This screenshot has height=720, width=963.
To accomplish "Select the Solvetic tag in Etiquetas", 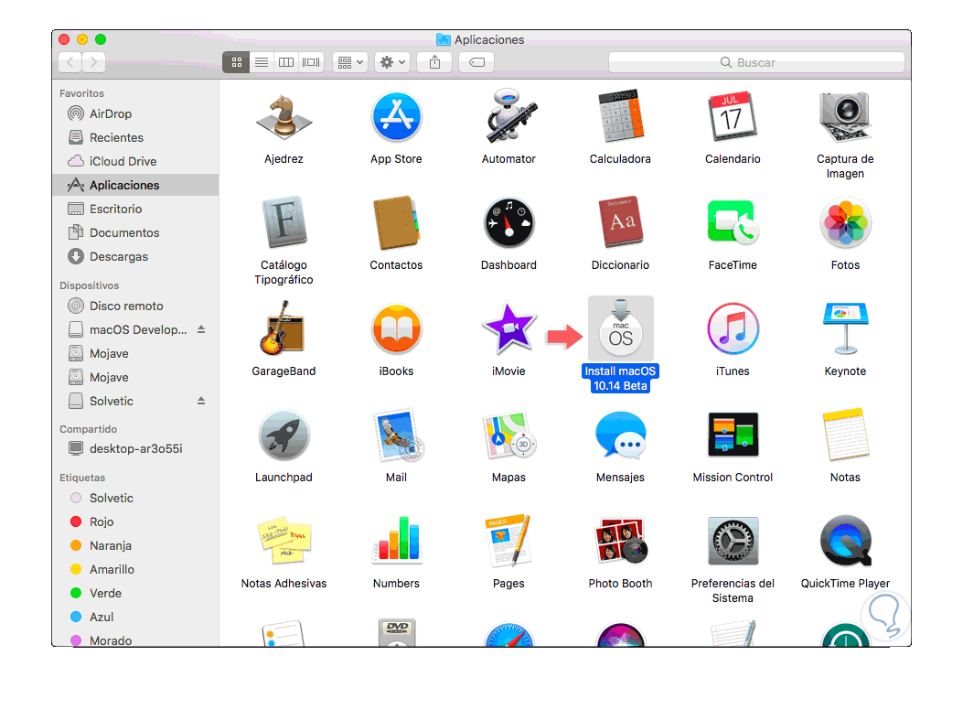I will click(x=135, y=499).
